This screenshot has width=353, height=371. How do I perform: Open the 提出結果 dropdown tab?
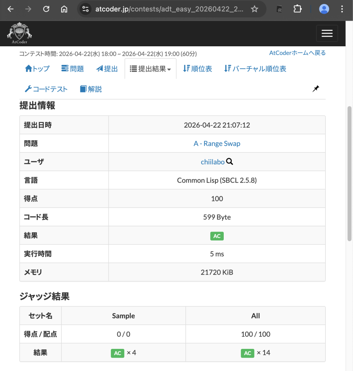coord(150,69)
